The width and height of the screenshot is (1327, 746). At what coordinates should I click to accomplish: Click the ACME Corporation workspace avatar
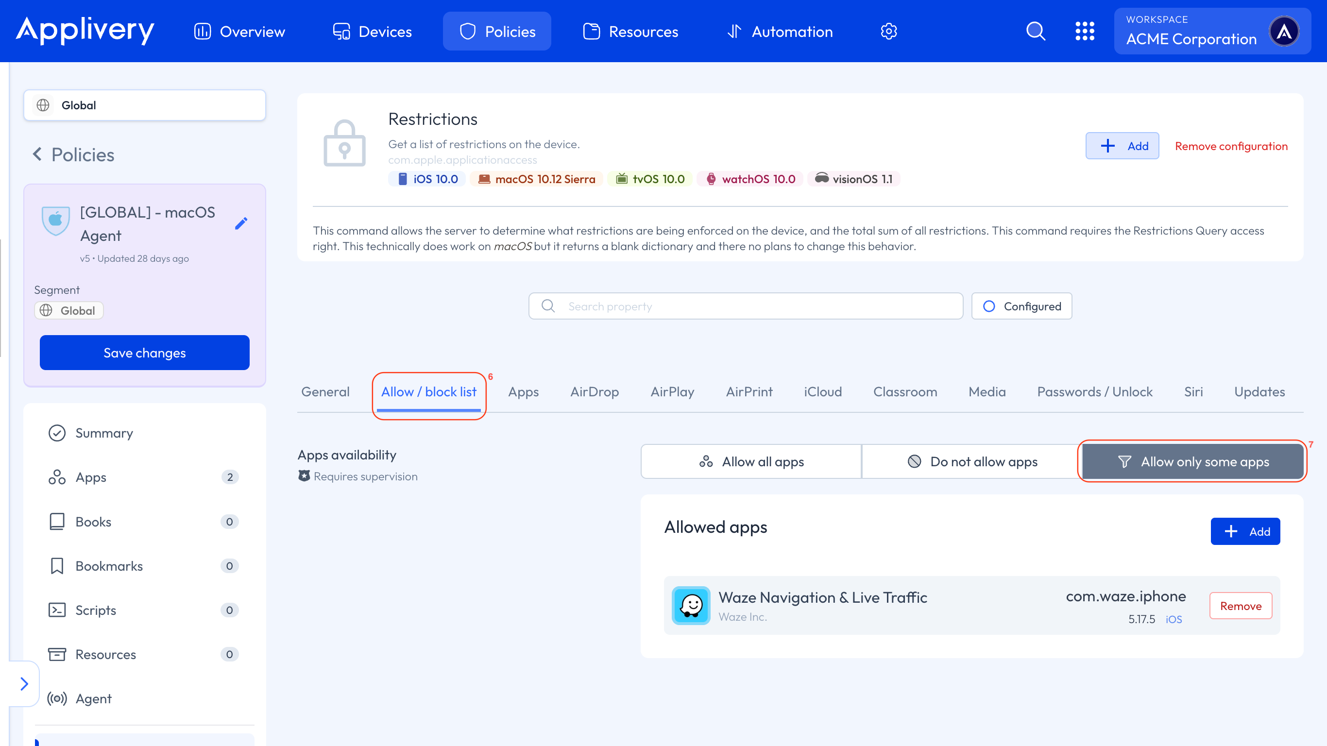[x=1284, y=32]
